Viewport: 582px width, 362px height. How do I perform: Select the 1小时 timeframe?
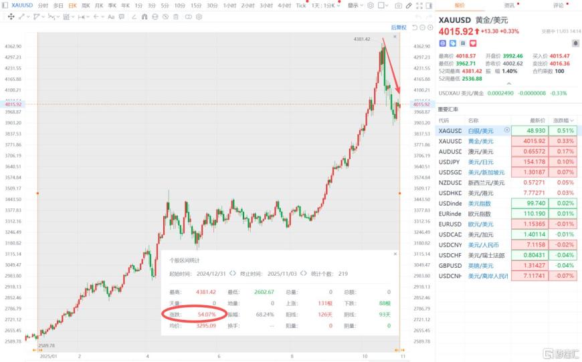pyautogui.click(x=229, y=5)
